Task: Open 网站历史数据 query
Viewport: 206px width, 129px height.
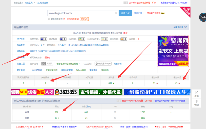Action: (67, 70)
